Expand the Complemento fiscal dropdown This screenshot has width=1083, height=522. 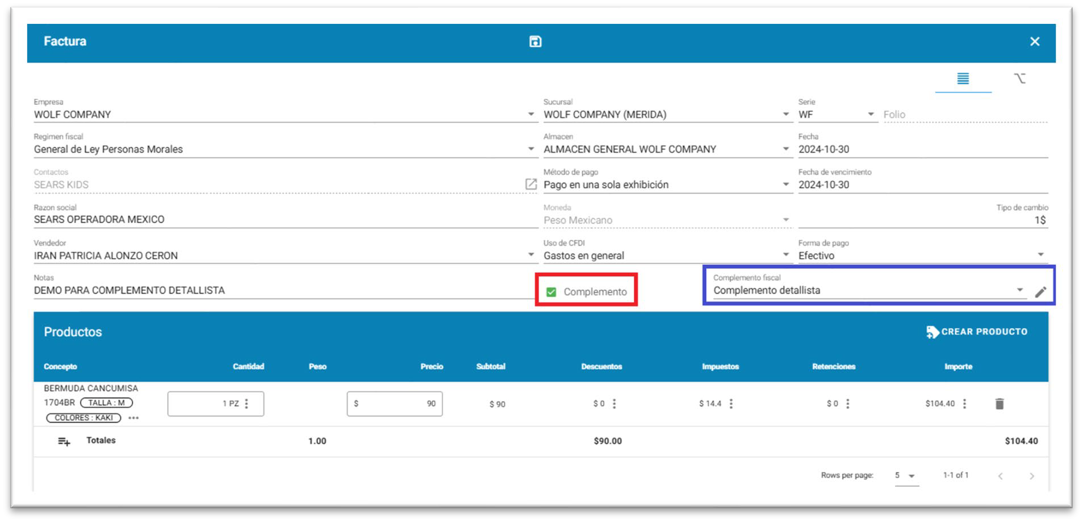tap(1020, 290)
